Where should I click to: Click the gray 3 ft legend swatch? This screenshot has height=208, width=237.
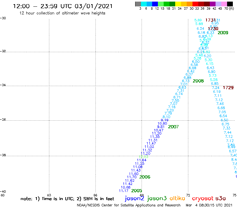[138, 4]
